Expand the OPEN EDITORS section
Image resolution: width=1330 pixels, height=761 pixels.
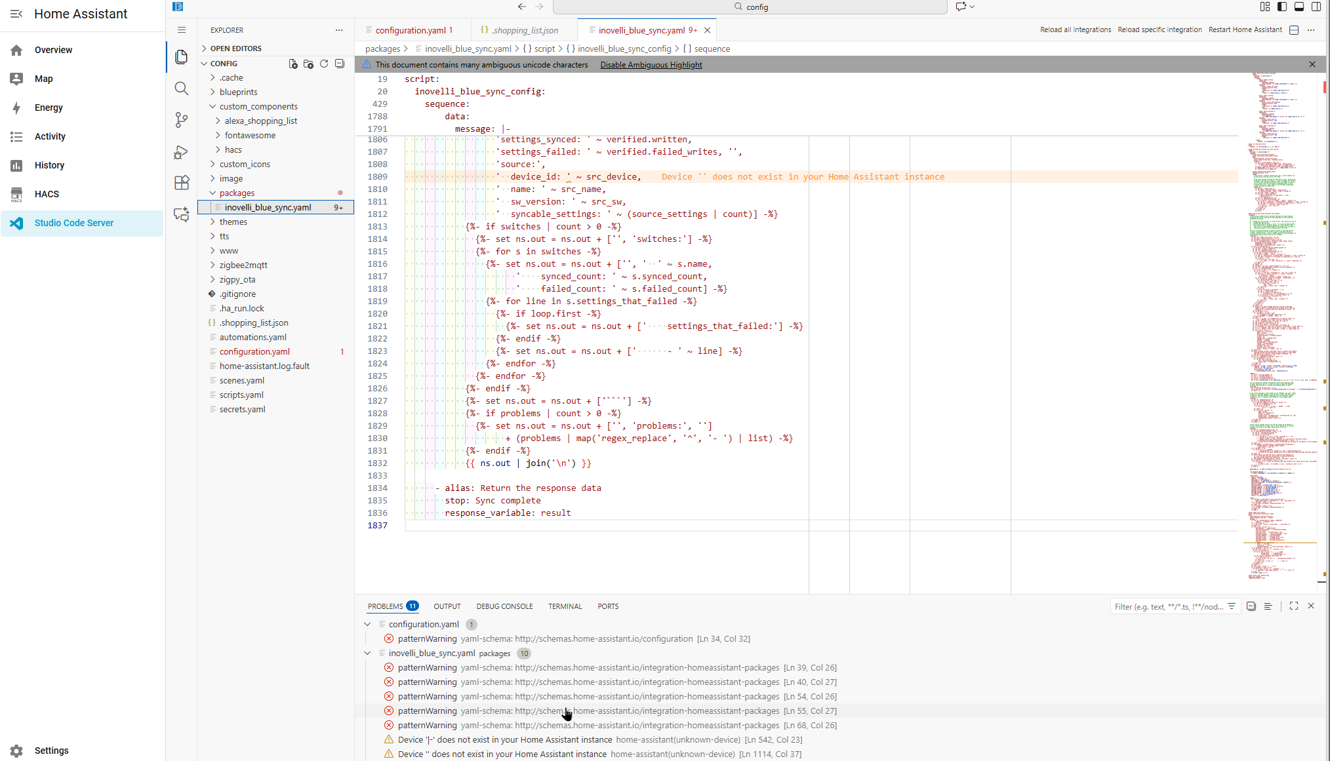click(x=275, y=49)
